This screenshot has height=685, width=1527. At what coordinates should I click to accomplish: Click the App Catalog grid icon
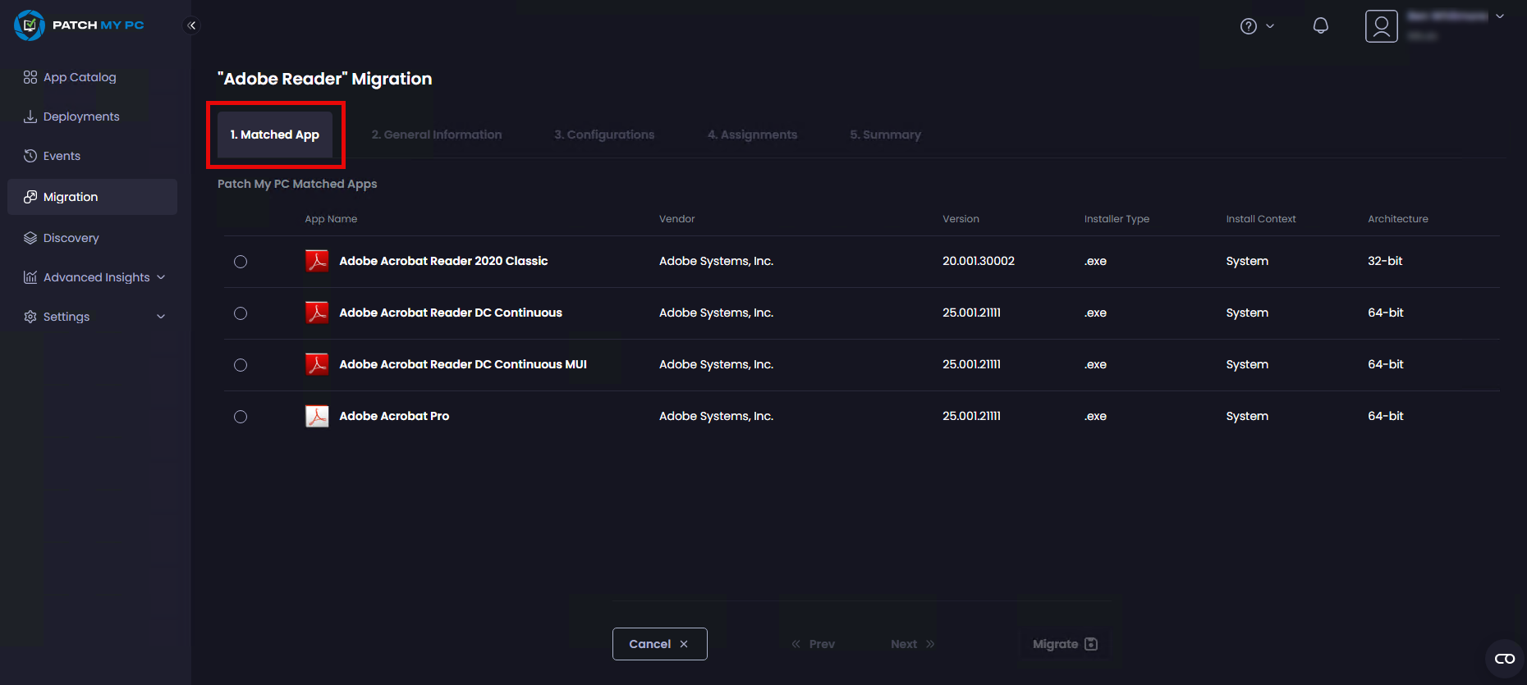point(30,77)
